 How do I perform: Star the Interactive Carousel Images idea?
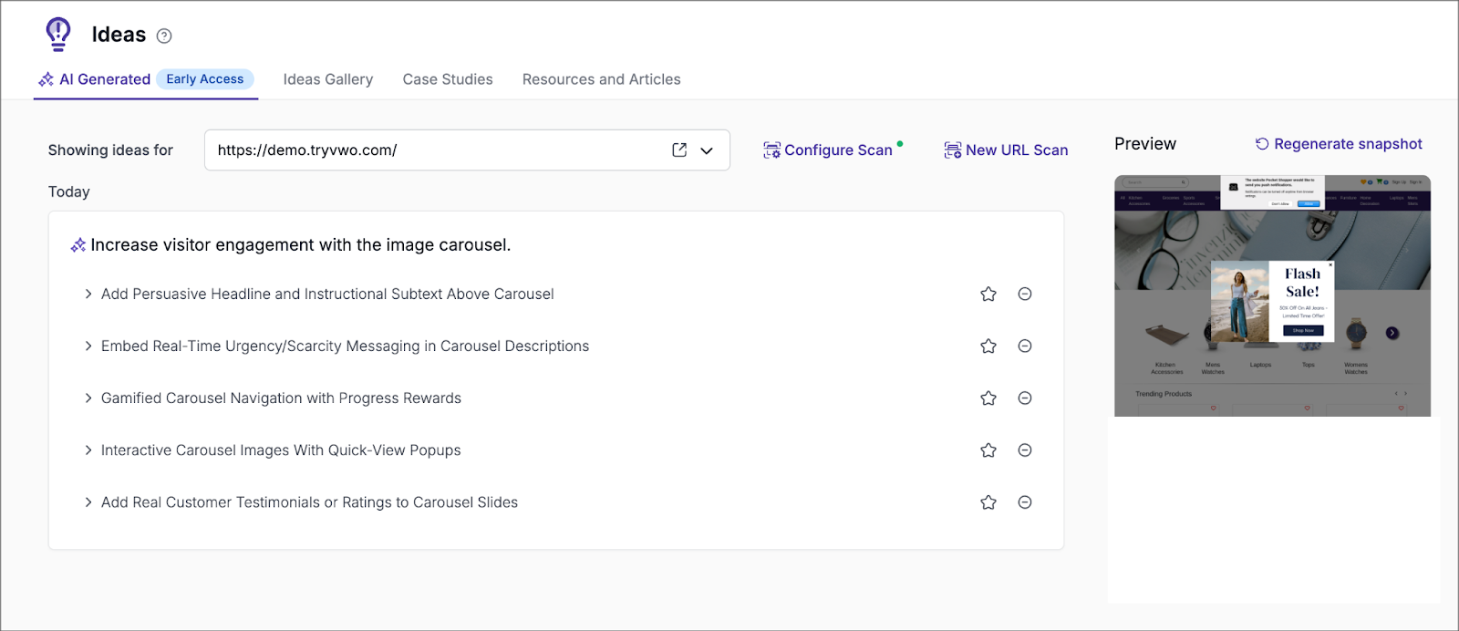(x=988, y=450)
